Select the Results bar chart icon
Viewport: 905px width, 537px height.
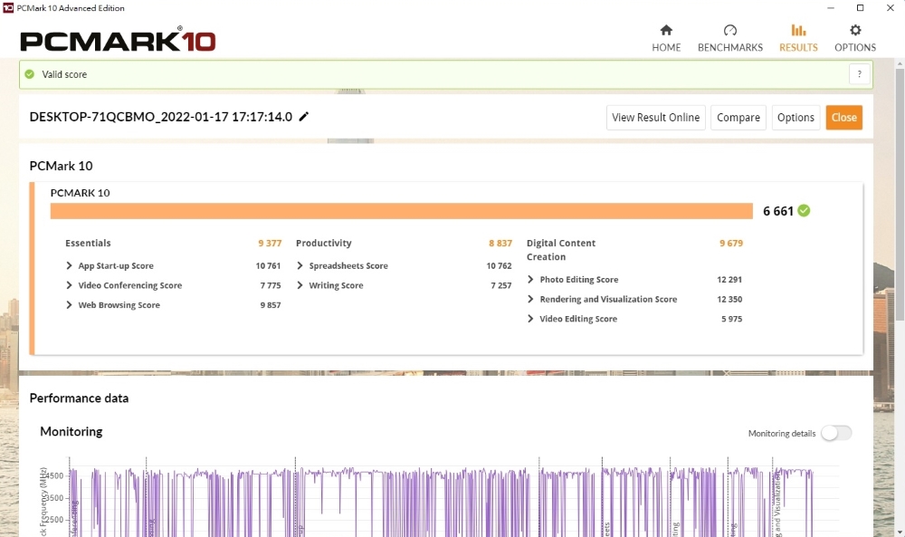(798, 31)
